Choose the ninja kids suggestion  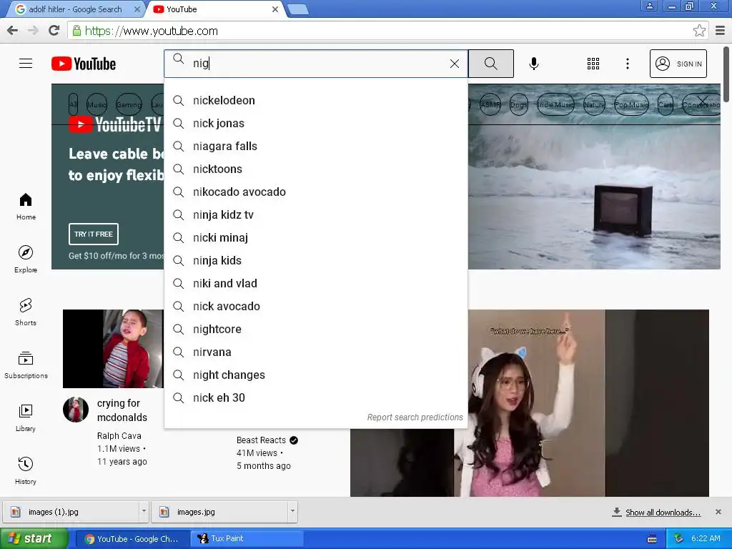click(x=315, y=260)
